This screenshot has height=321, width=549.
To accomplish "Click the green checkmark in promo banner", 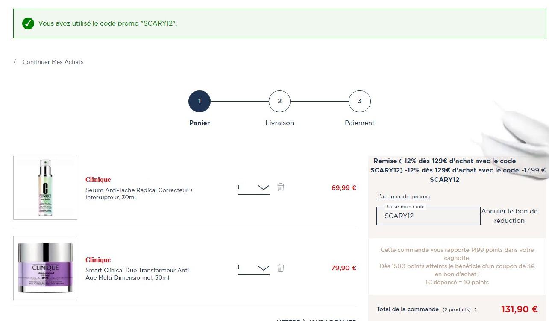I will 28,23.
